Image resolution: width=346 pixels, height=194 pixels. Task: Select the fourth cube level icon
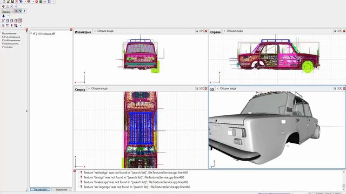tap(16, 20)
